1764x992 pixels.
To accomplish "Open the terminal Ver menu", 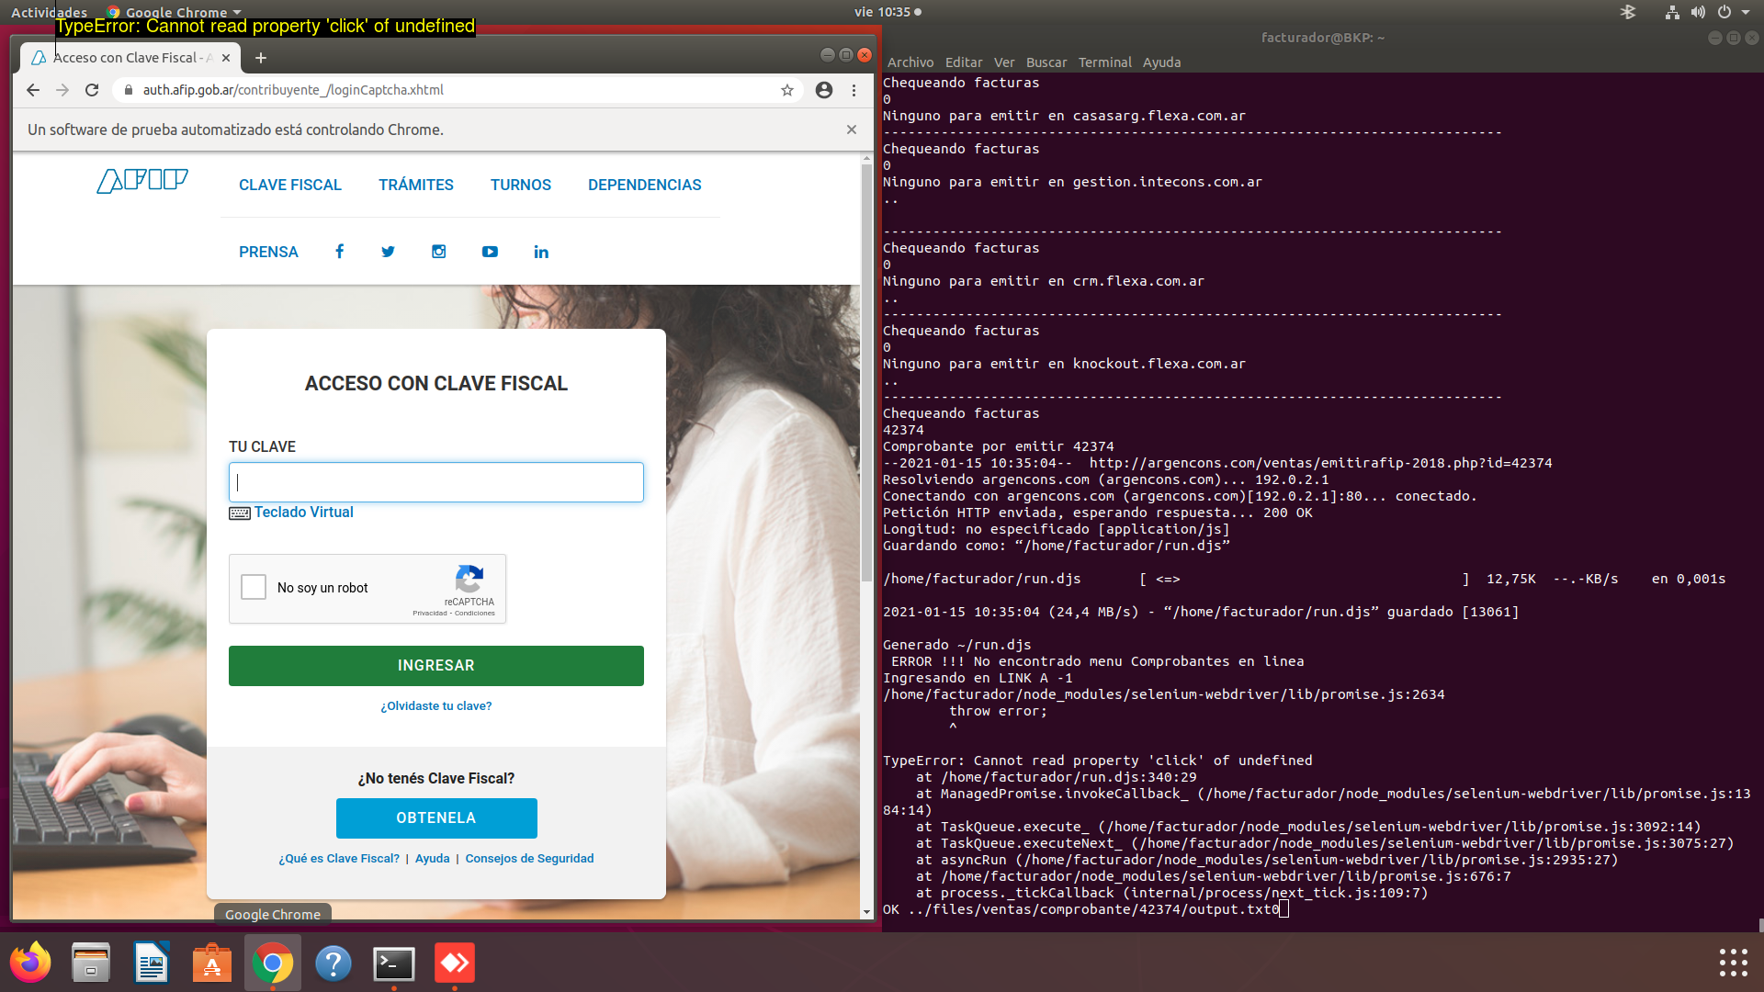I will (x=1004, y=62).
